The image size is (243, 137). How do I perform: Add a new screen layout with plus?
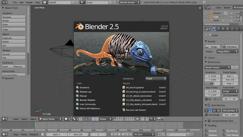(73, 2)
